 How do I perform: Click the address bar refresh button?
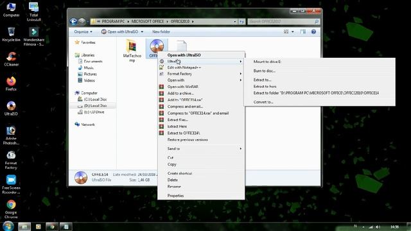click(x=241, y=21)
